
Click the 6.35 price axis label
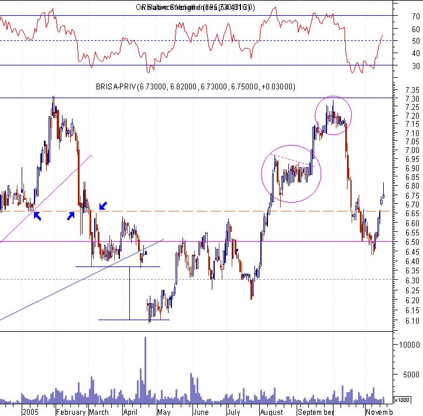412,271
